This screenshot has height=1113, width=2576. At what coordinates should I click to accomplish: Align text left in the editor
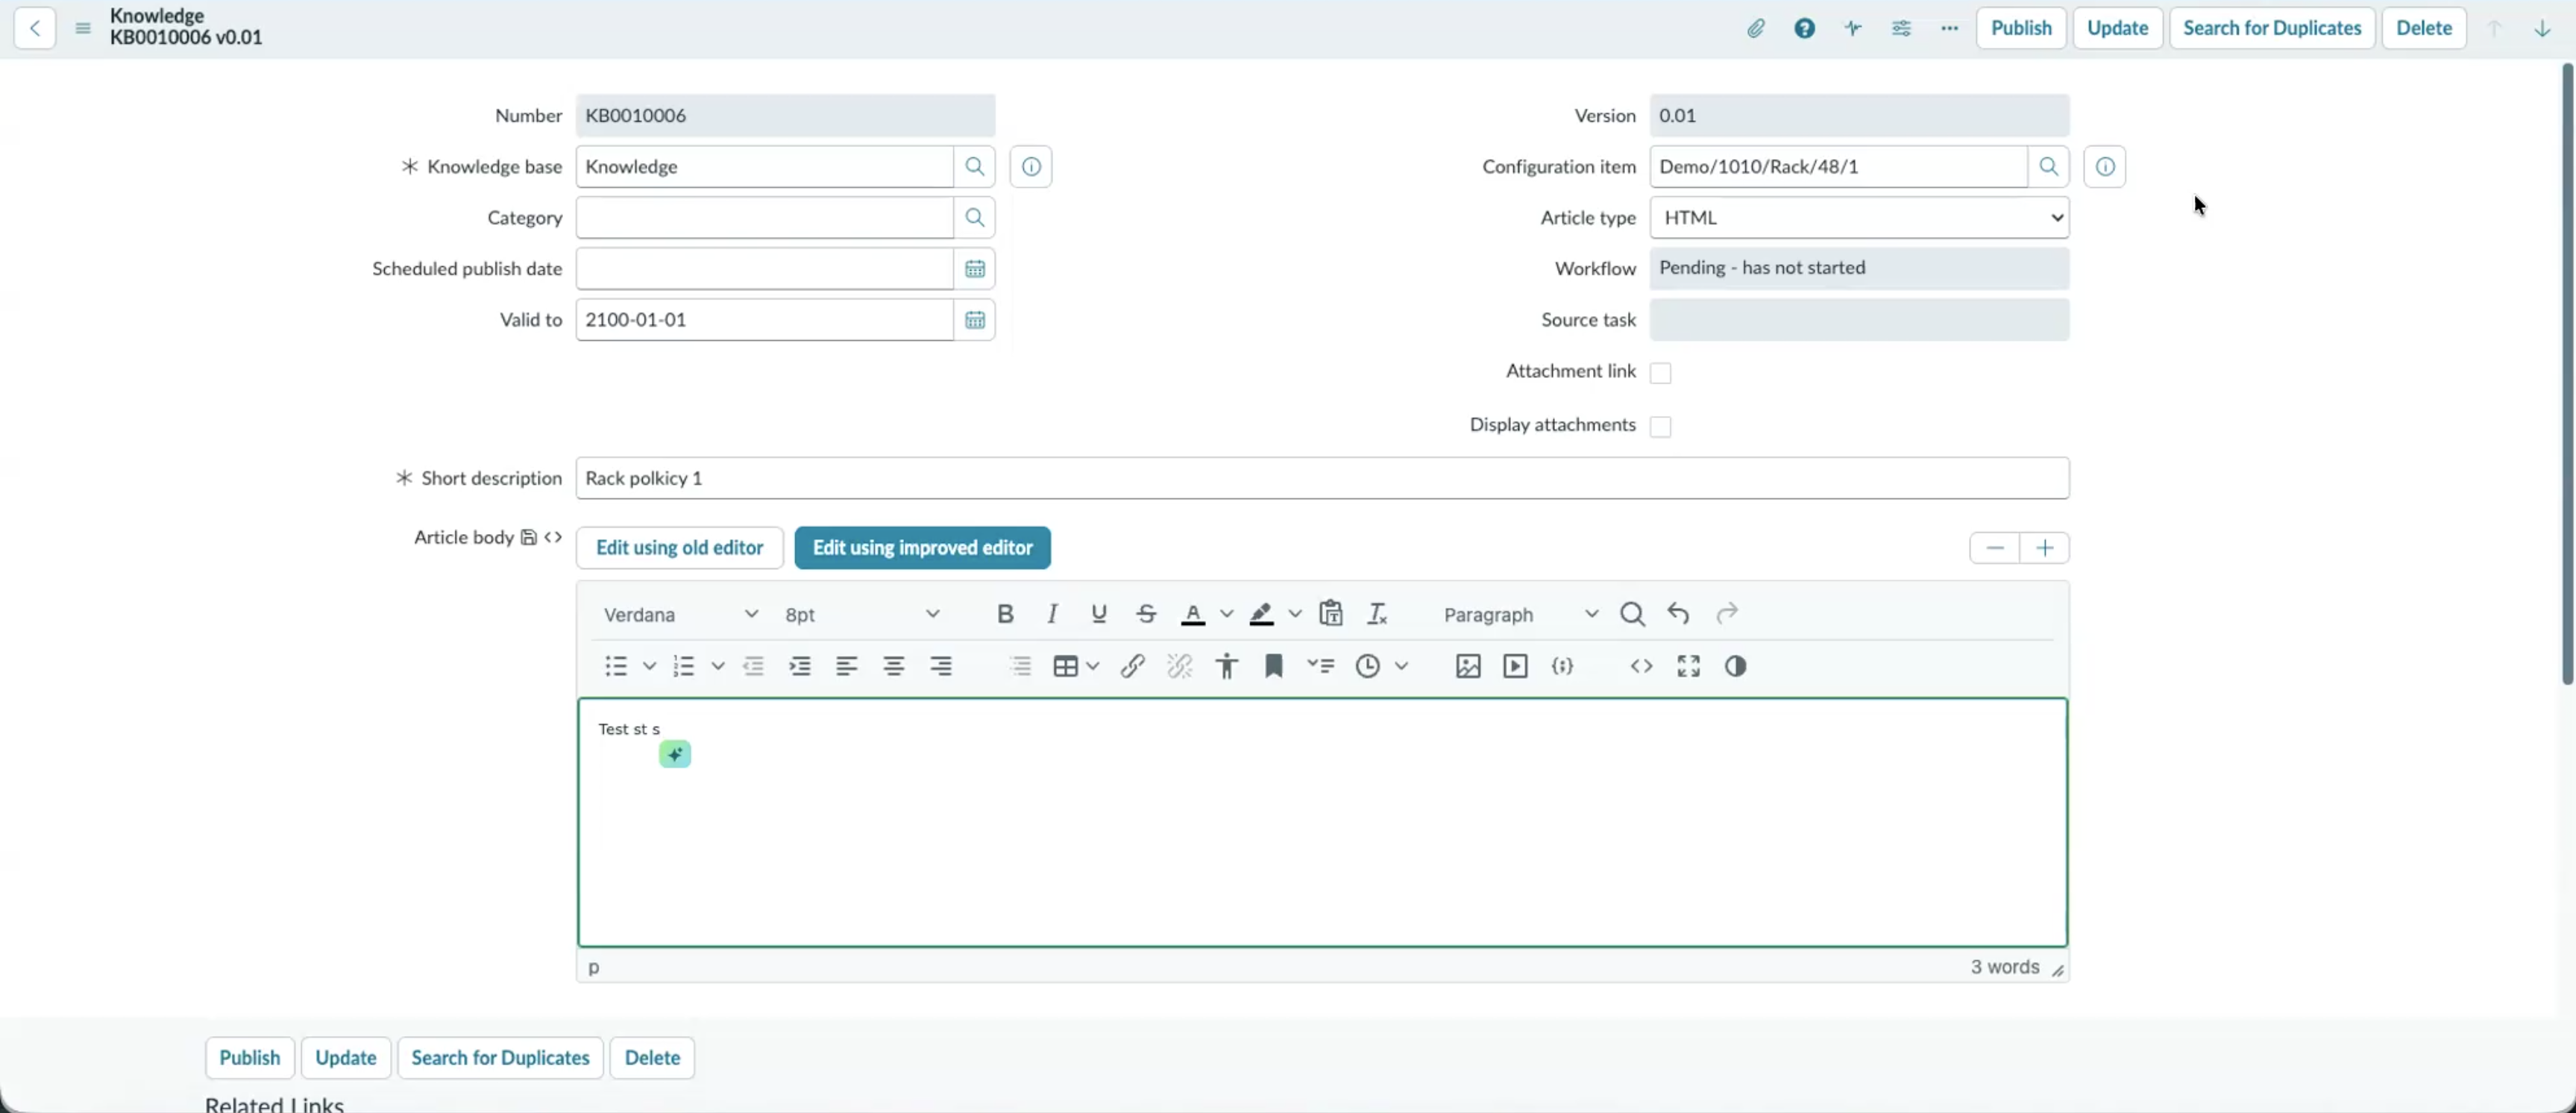(847, 666)
